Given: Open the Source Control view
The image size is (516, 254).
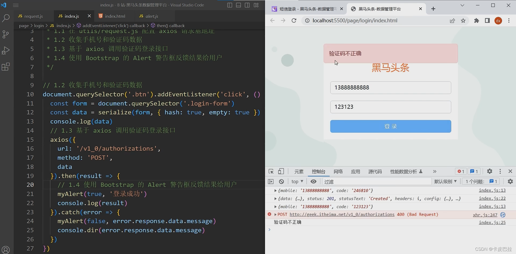Looking at the screenshot, I should [6, 34].
